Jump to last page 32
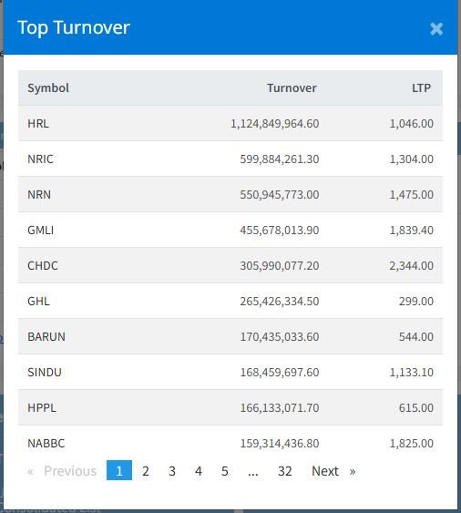Viewport: 461px width, 513px height. [x=284, y=471]
